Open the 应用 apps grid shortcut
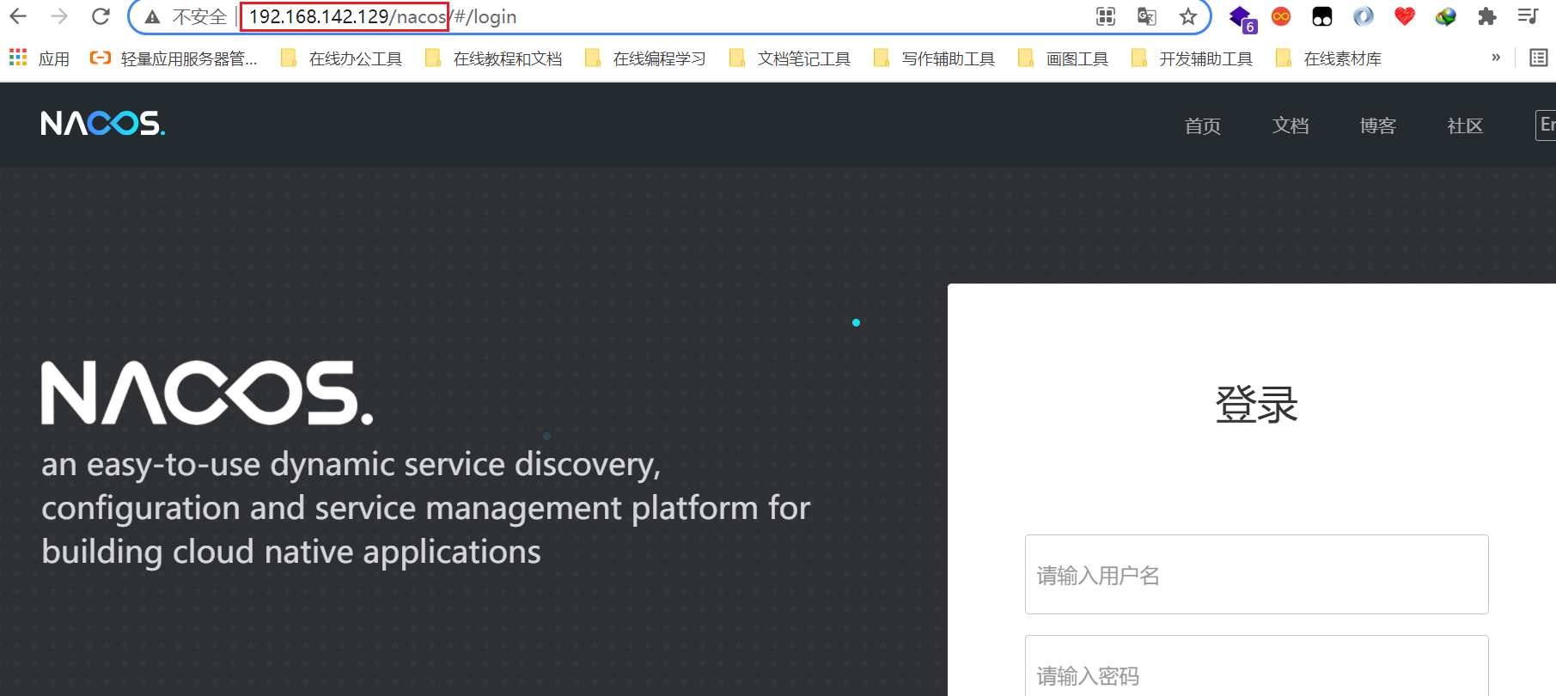Screen dimensions: 1556x696 (x=40, y=58)
